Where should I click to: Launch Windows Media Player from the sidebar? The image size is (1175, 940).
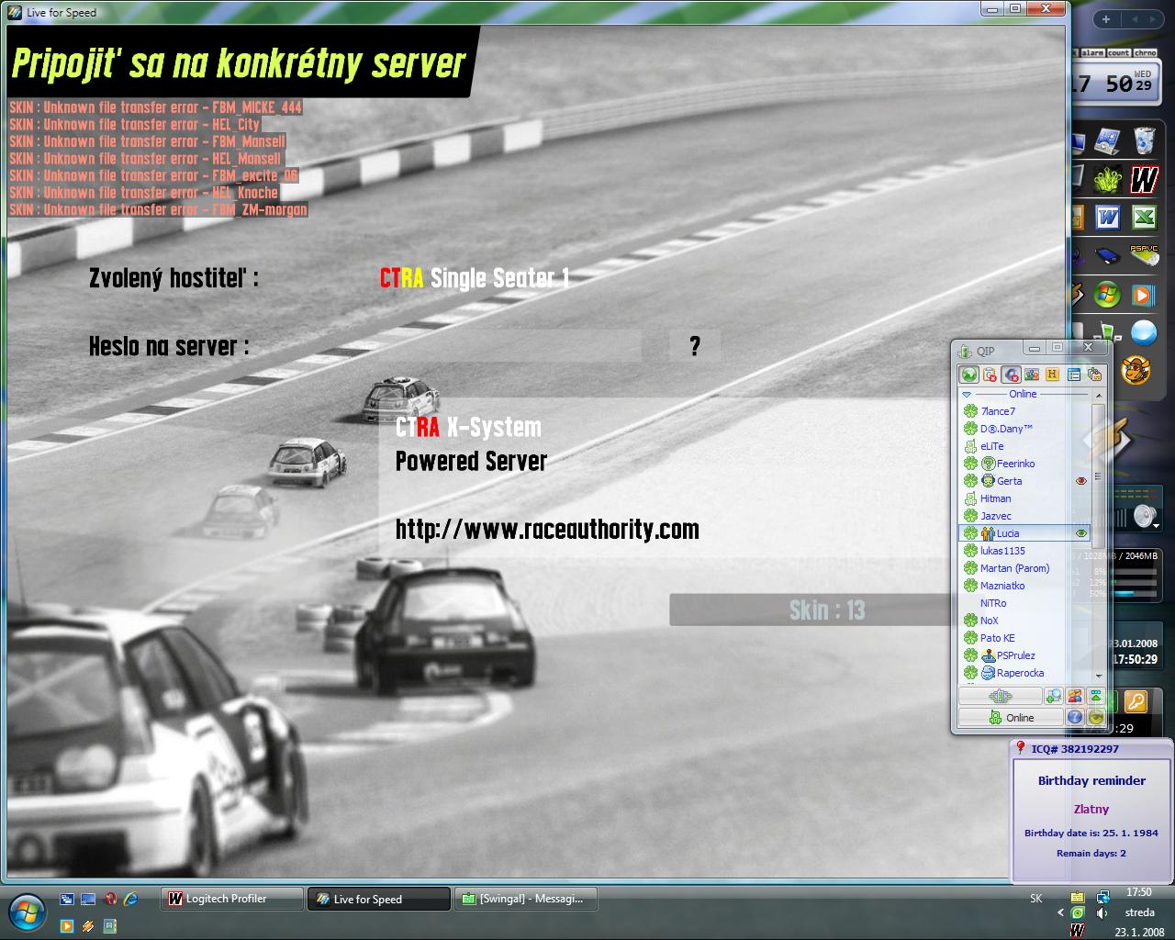pos(1144,295)
